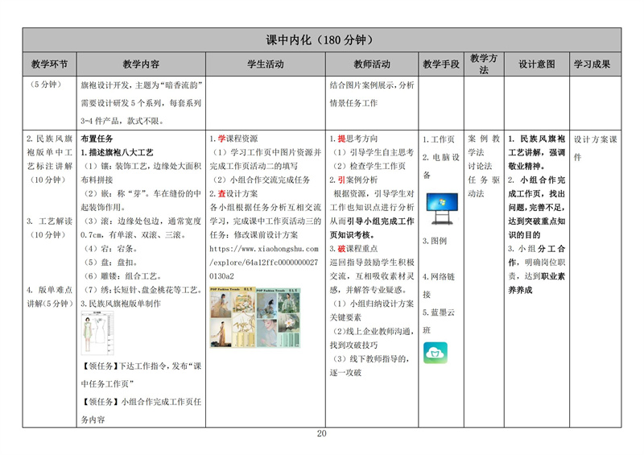Image resolution: width=644 pixels, height=455 pixels.
Task: Click '4. 版单难点' stage text
Action: pyautogui.click(x=49, y=290)
